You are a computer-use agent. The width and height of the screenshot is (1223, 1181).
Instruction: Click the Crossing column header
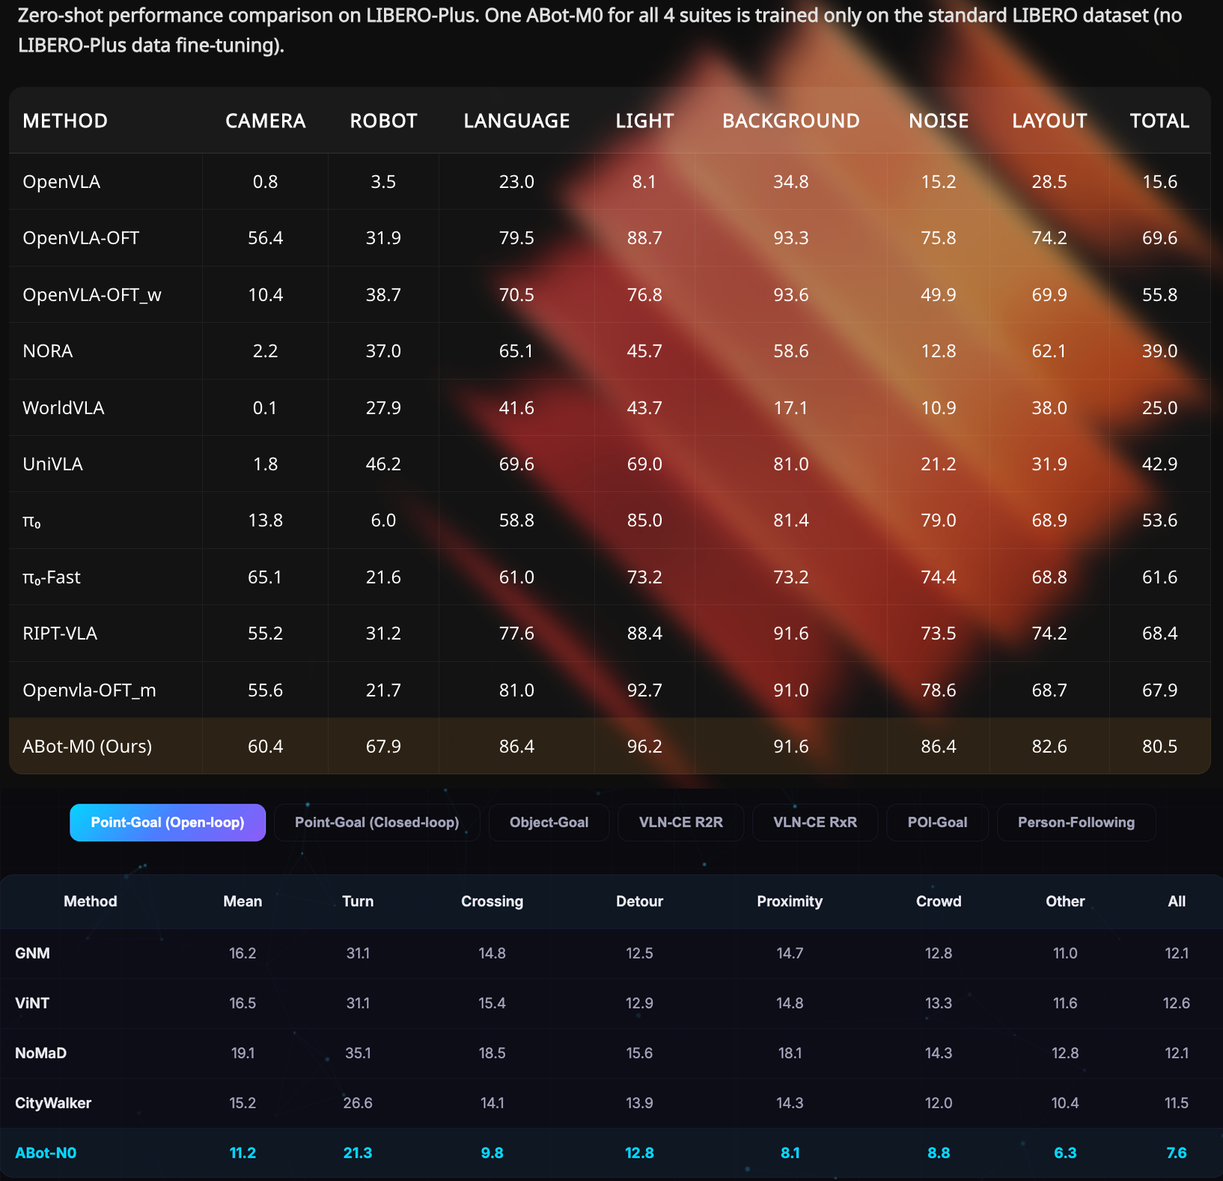[492, 901]
